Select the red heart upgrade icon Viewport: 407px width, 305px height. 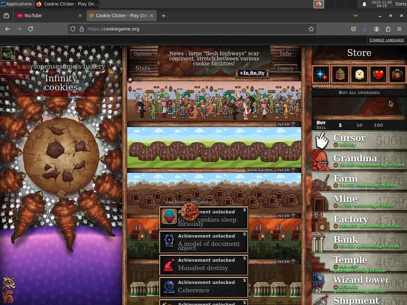tap(378, 74)
